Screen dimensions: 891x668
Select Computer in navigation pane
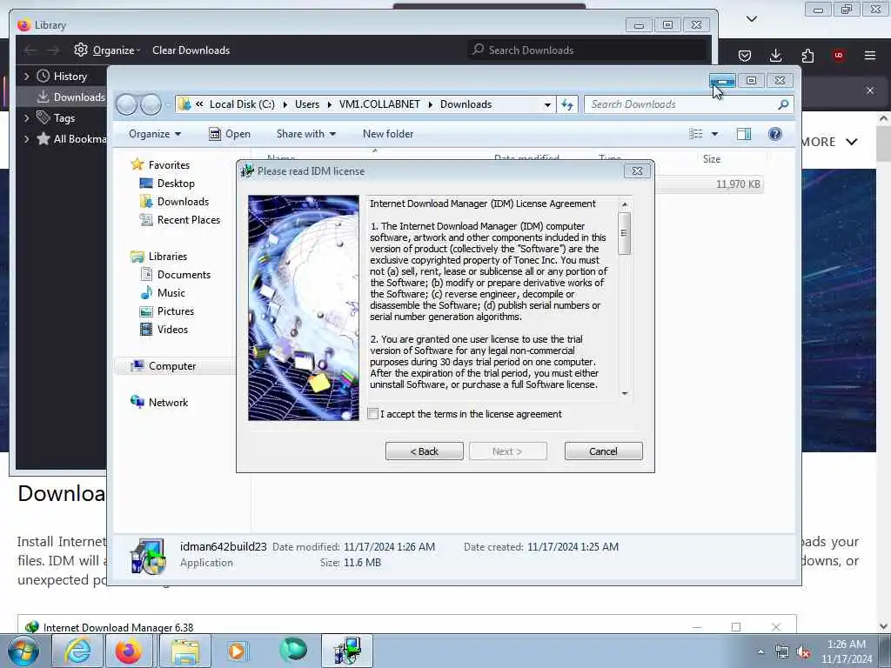172,366
